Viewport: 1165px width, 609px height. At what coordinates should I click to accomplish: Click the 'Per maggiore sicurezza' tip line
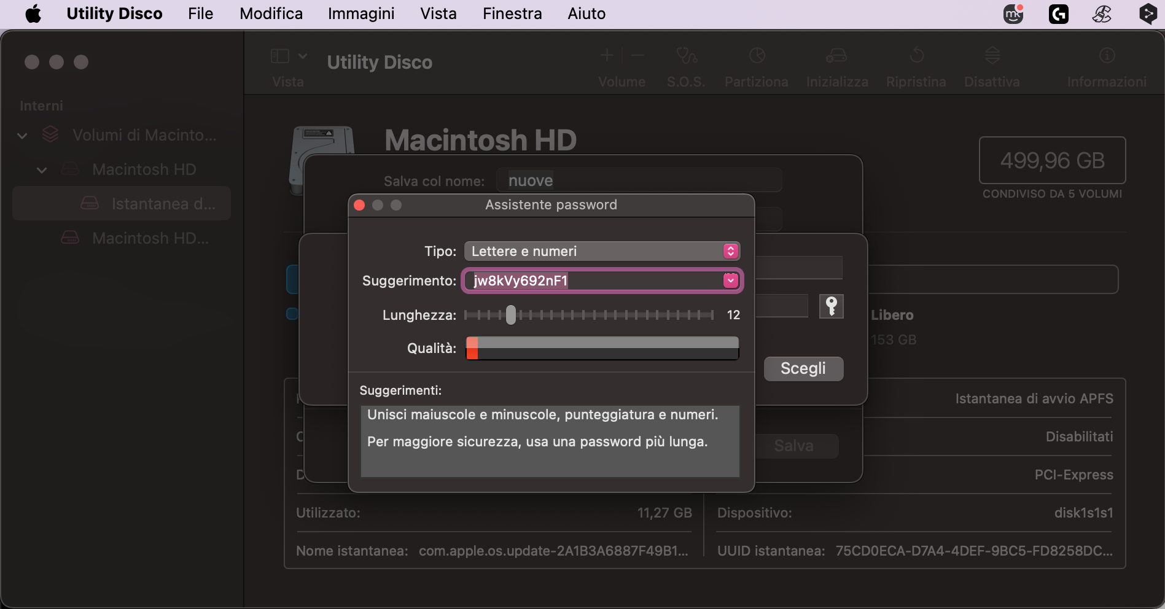[537, 441]
